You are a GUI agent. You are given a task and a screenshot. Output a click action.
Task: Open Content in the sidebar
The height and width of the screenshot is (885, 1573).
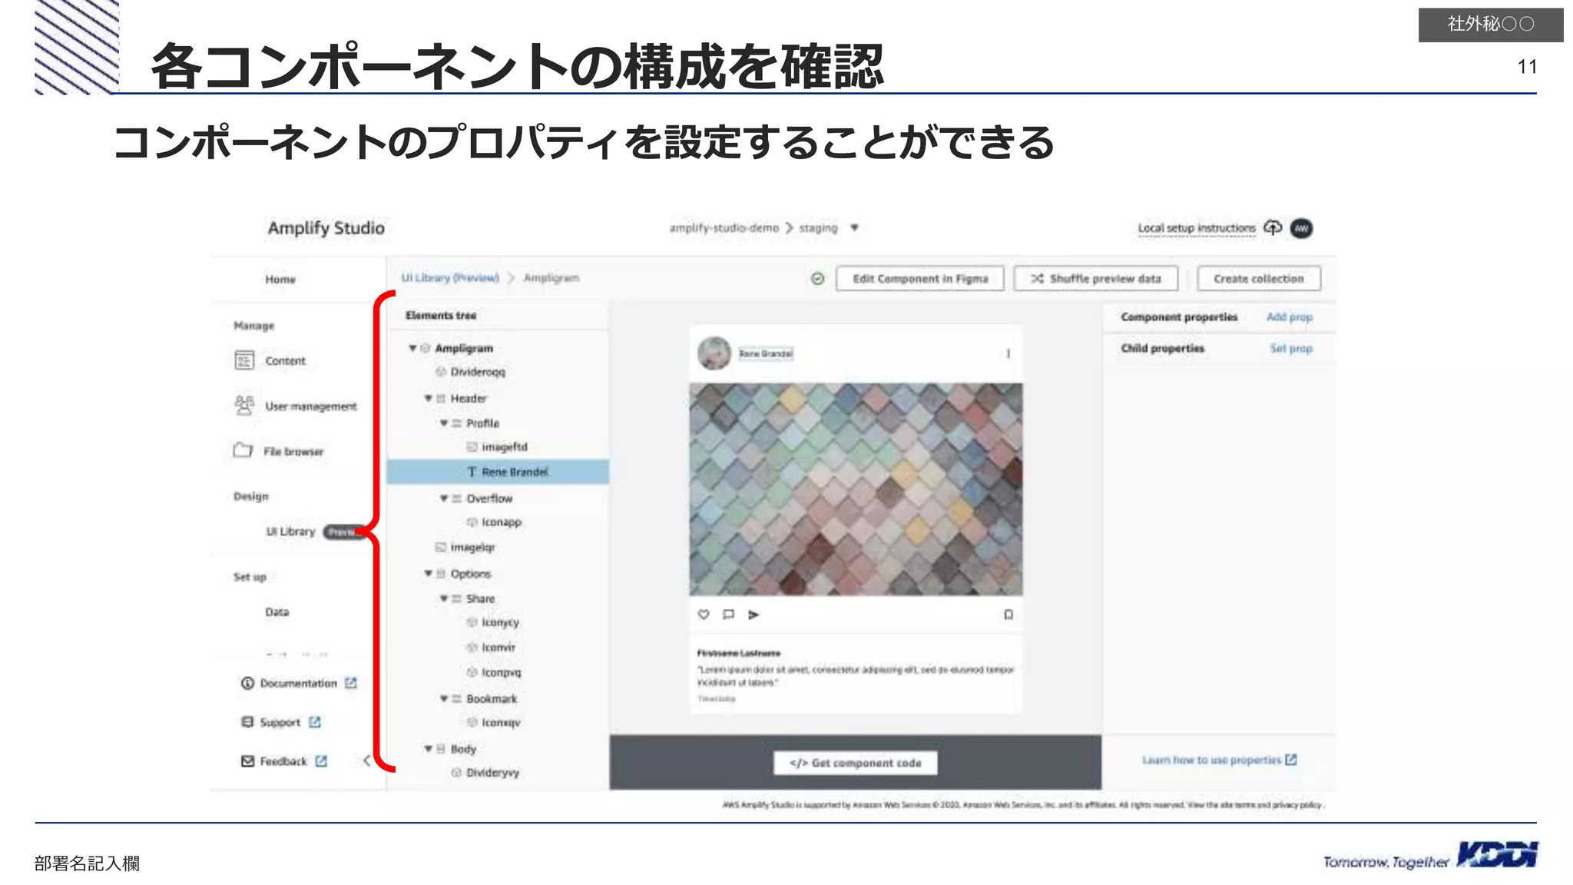[x=285, y=360]
